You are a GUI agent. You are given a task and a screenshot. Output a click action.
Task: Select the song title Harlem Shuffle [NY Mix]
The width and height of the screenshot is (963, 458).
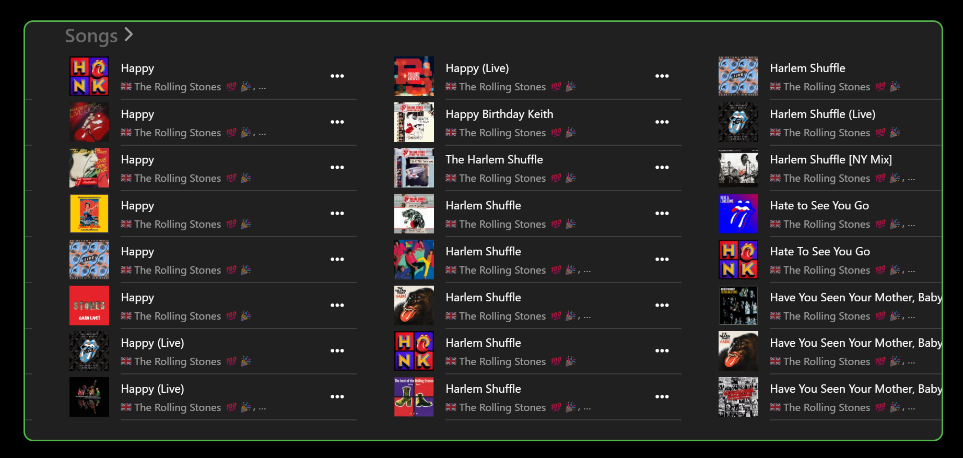831,160
